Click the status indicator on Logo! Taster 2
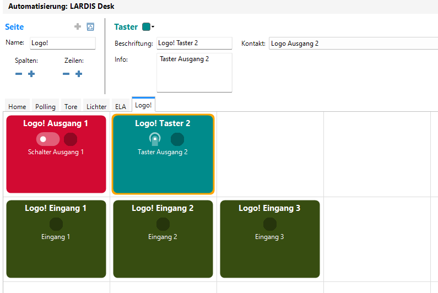Image resolution: width=438 pixels, height=293 pixels. pyautogui.click(x=177, y=139)
